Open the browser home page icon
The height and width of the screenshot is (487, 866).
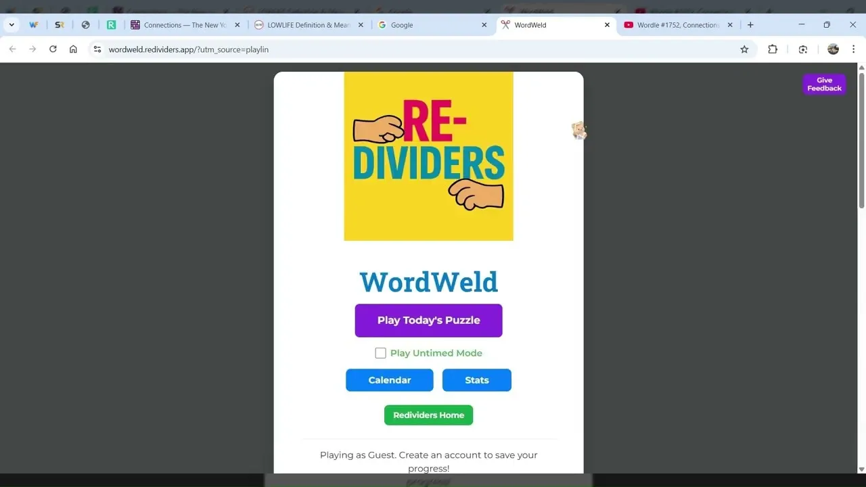click(73, 49)
